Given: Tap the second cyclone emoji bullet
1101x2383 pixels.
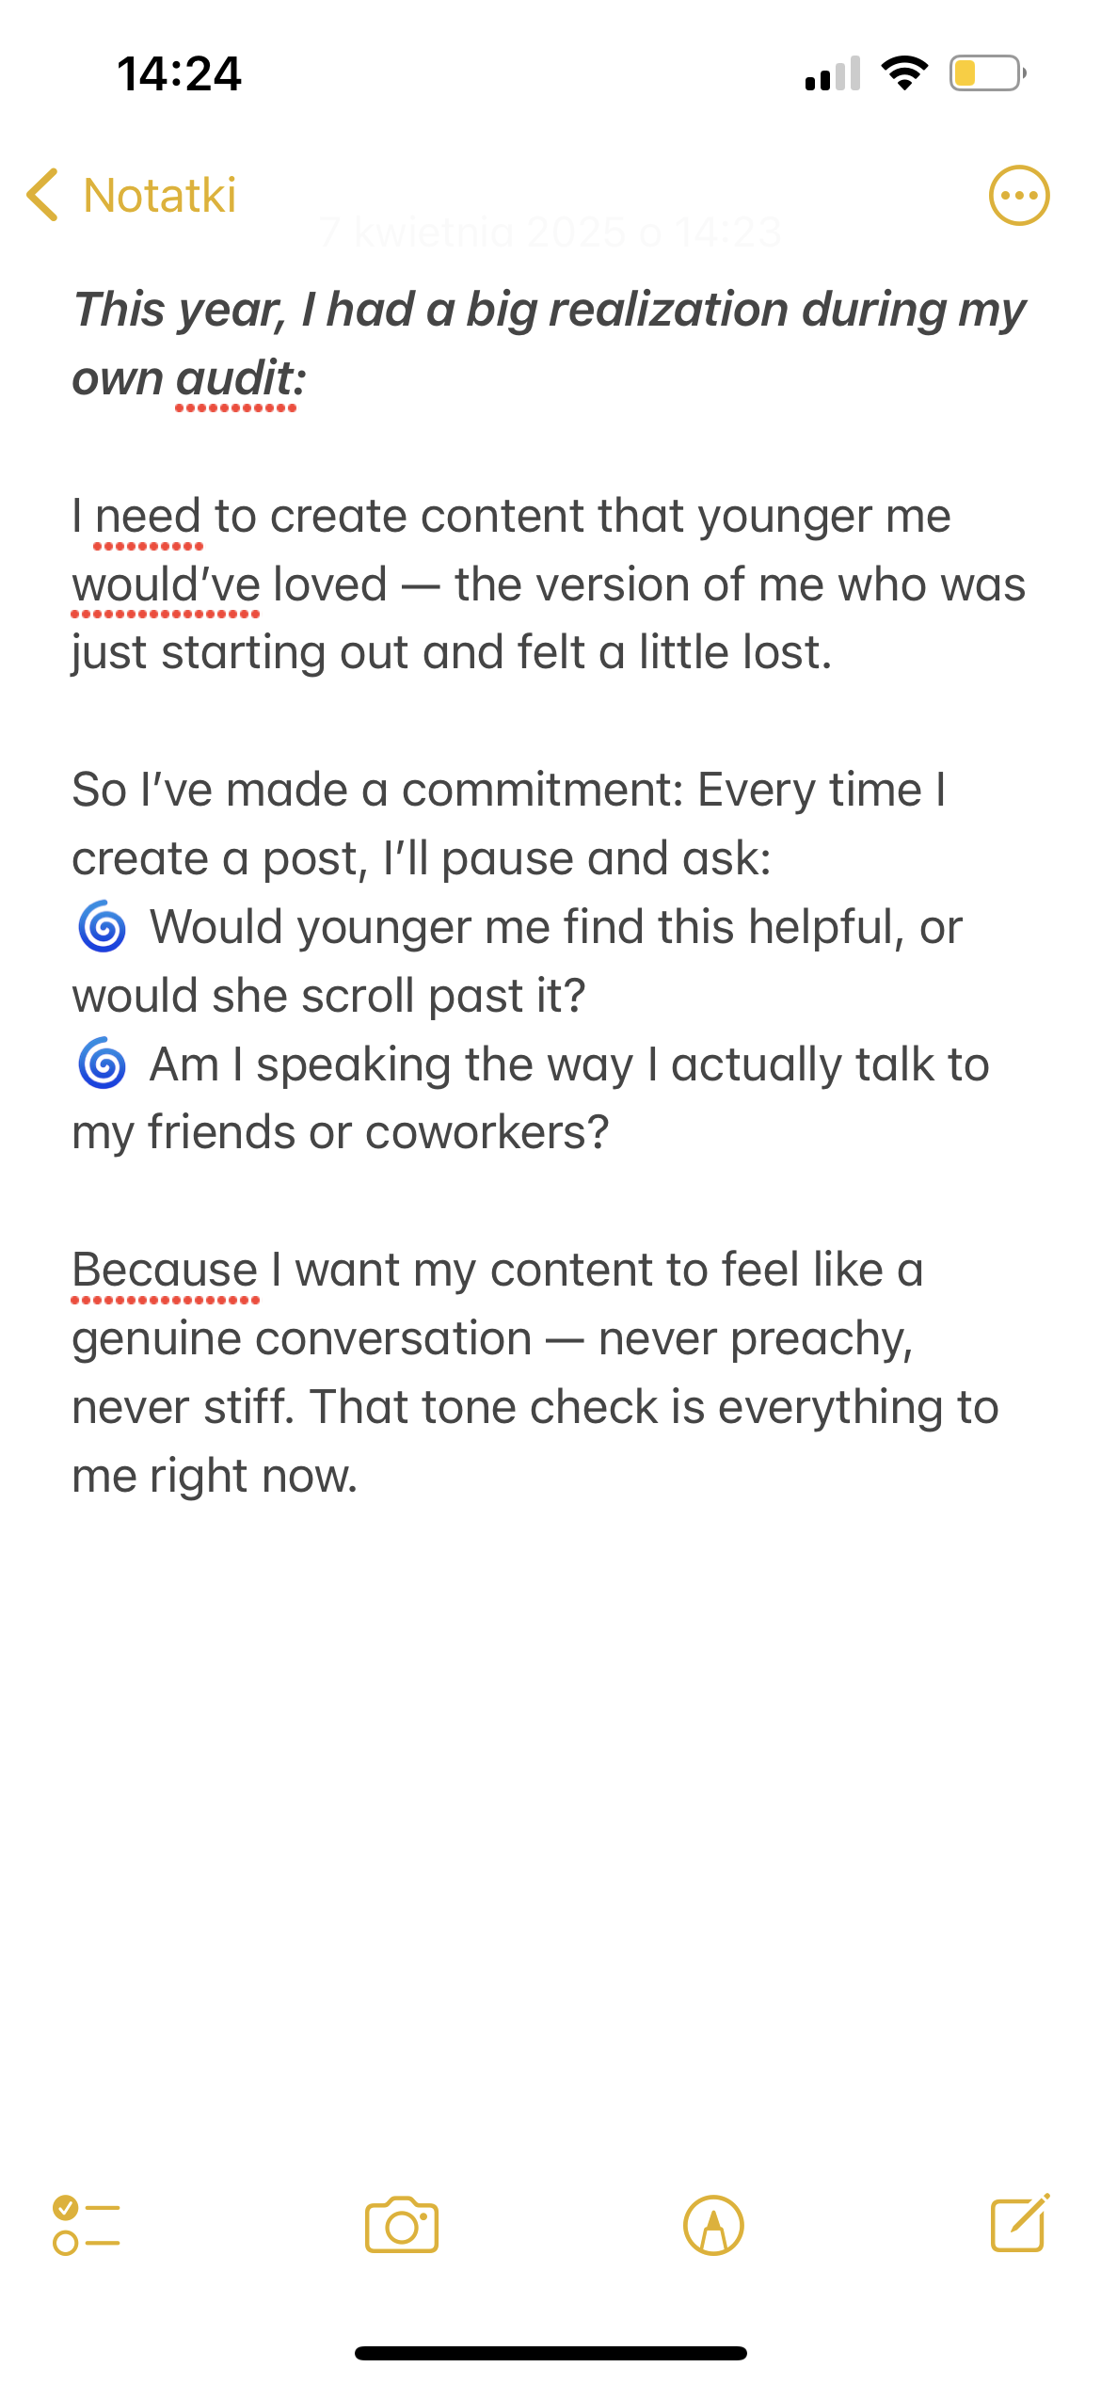Looking at the screenshot, I should tap(102, 1064).
